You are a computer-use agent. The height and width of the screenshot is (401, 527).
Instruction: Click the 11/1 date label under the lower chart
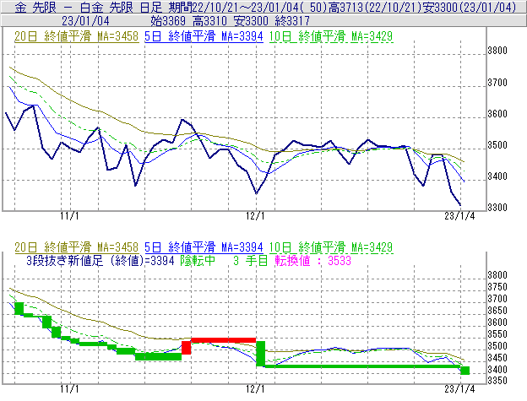(69, 389)
